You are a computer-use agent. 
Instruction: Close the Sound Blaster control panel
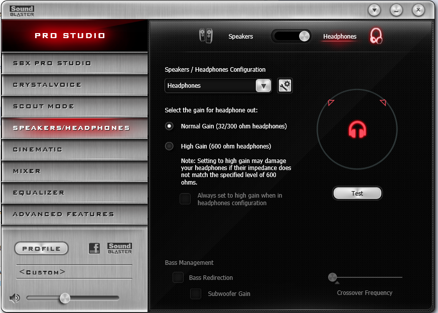[x=418, y=11]
